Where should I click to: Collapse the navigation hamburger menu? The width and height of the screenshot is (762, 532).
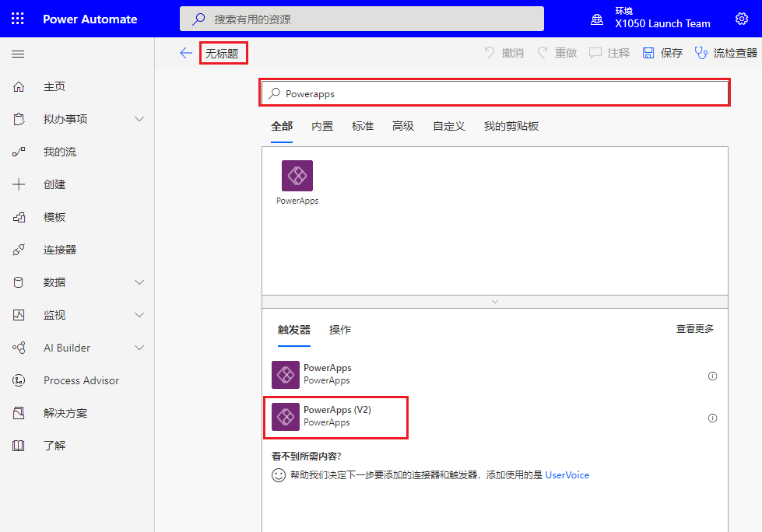click(18, 54)
